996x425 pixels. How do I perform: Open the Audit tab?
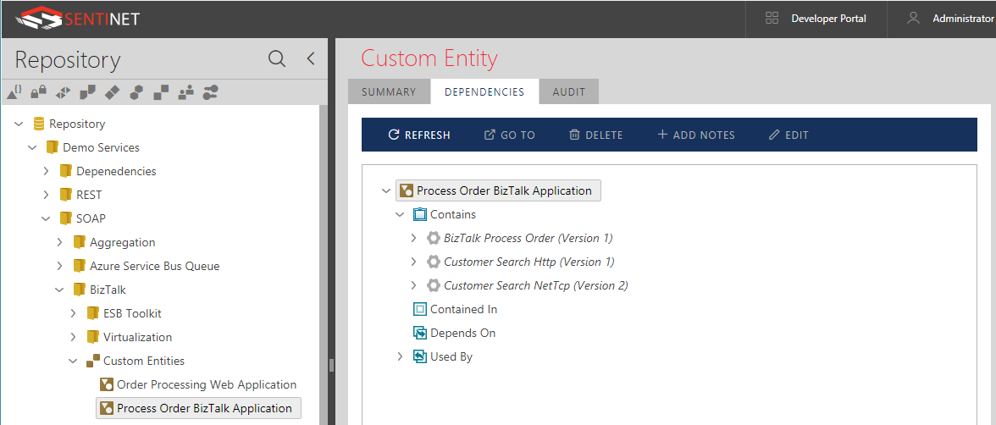tap(568, 91)
